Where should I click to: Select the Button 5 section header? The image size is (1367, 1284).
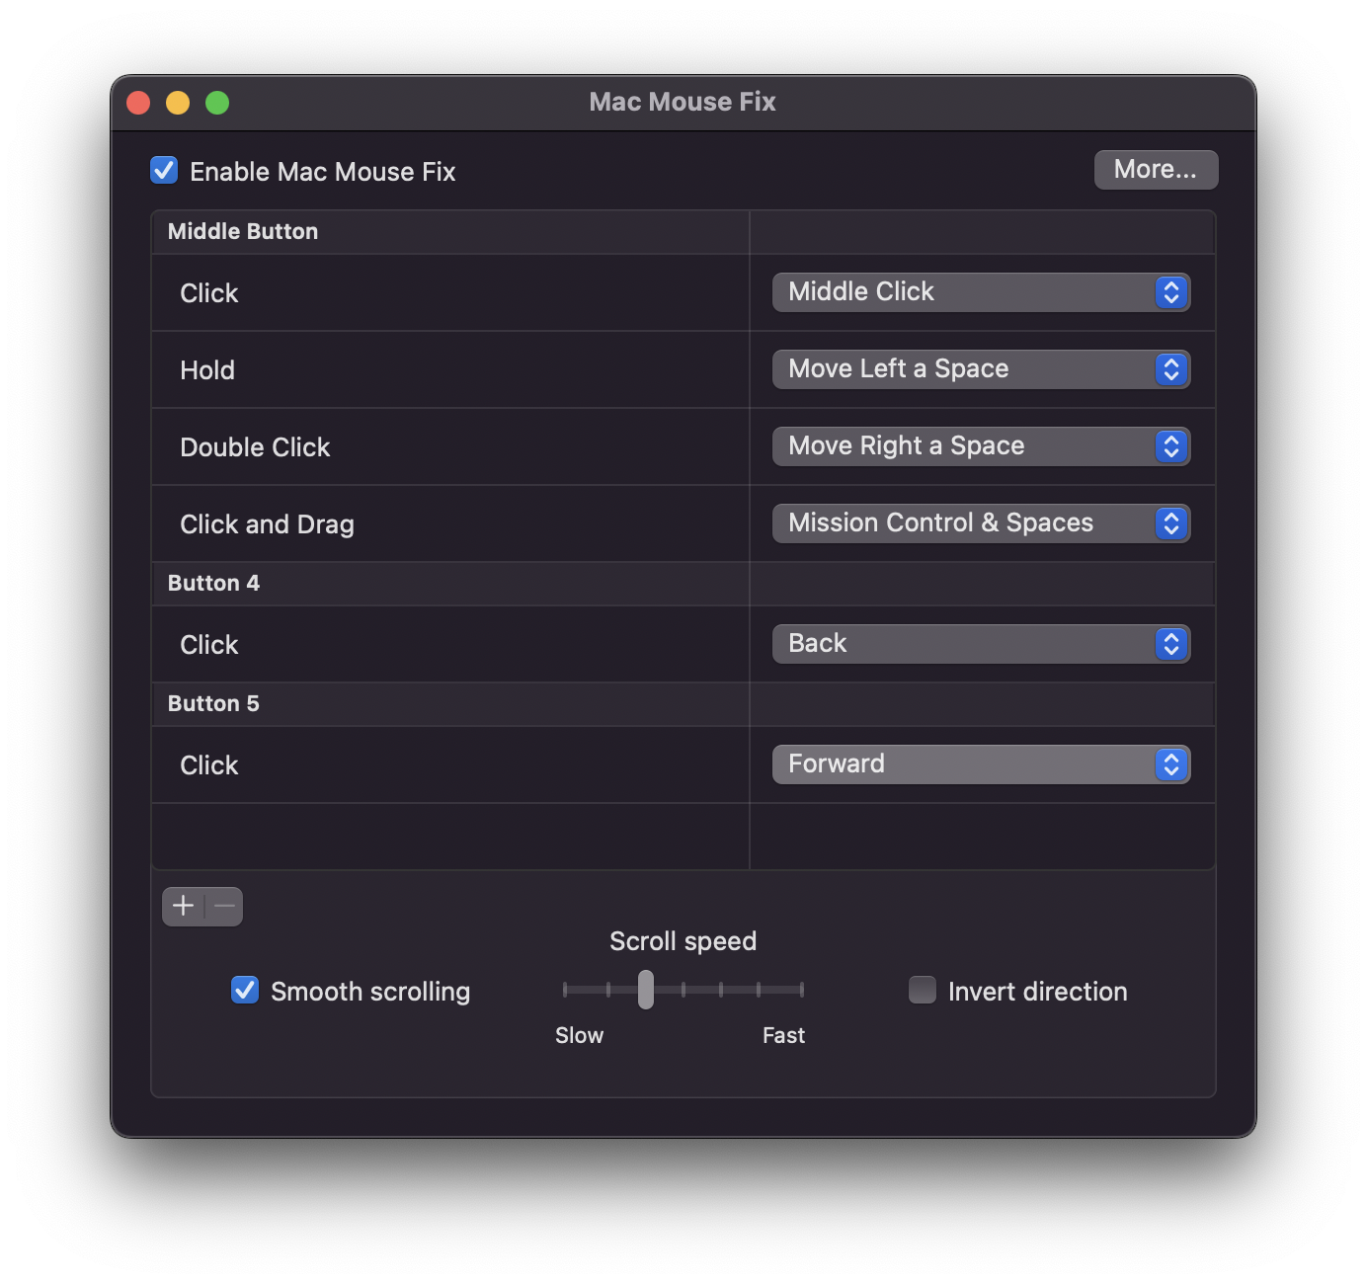(213, 703)
